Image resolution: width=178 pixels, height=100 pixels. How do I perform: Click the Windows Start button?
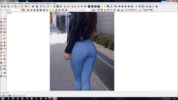3,98
